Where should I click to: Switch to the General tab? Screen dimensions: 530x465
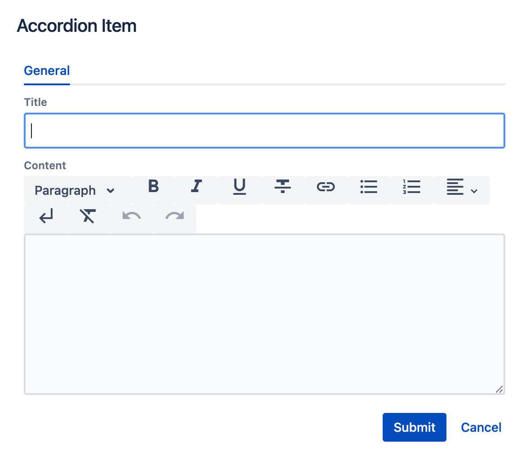(x=47, y=71)
